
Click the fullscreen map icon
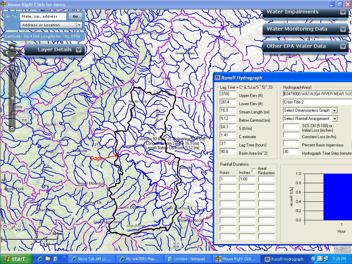(176, 245)
